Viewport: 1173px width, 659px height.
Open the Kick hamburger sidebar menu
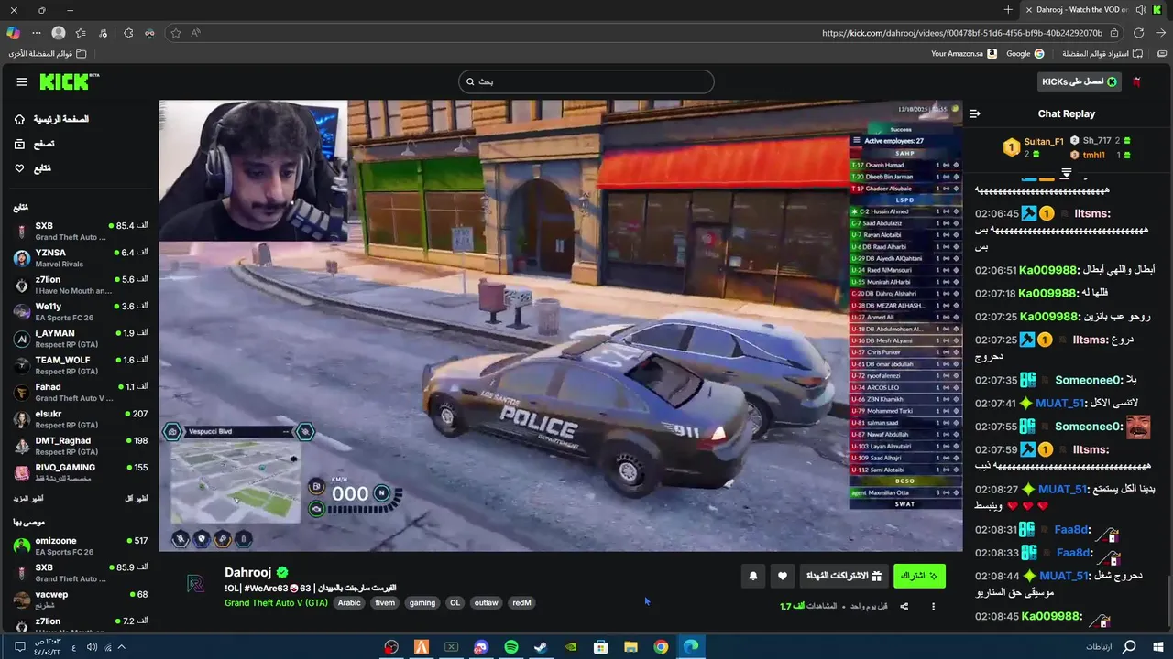(22, 81)
